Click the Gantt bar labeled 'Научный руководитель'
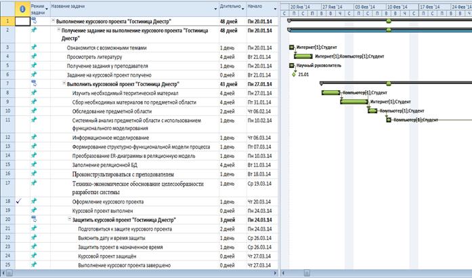 pyautogui.click(x=291, y=65)
